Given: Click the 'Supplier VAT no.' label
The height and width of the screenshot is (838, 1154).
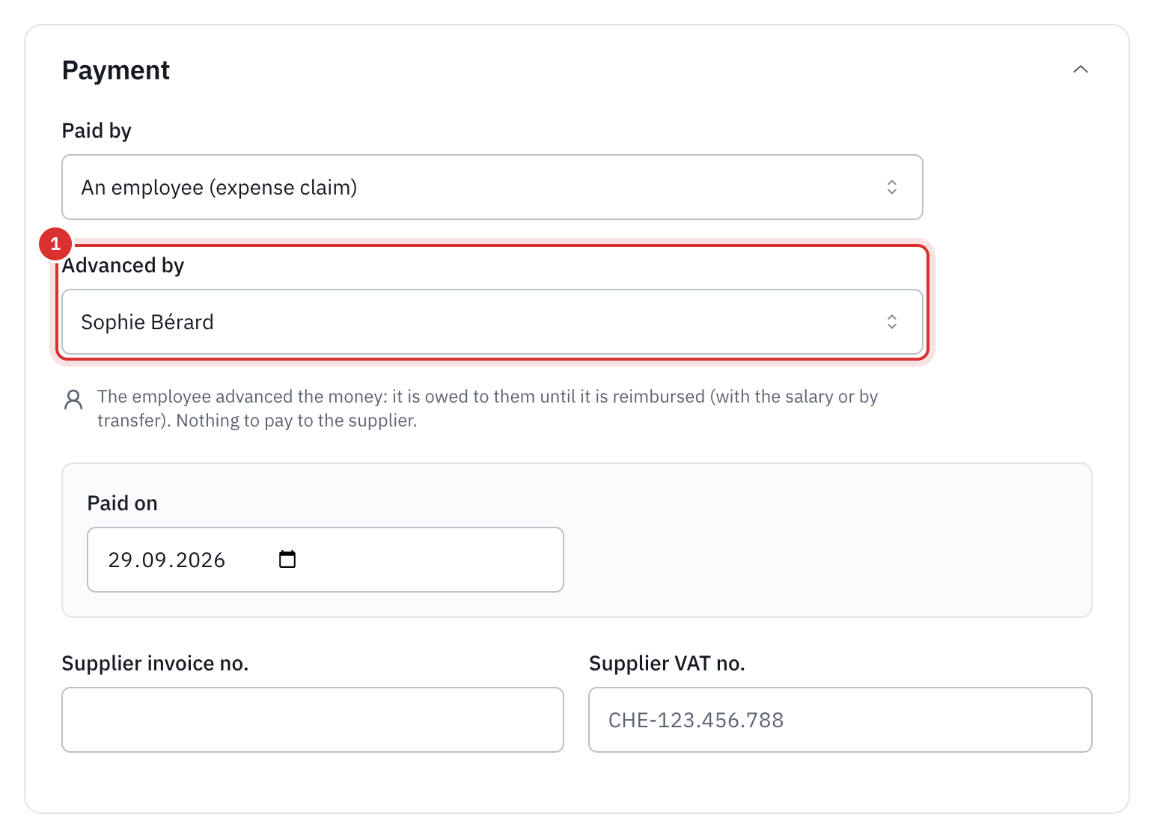Looking at the screenshot, I should pos(667,664).
